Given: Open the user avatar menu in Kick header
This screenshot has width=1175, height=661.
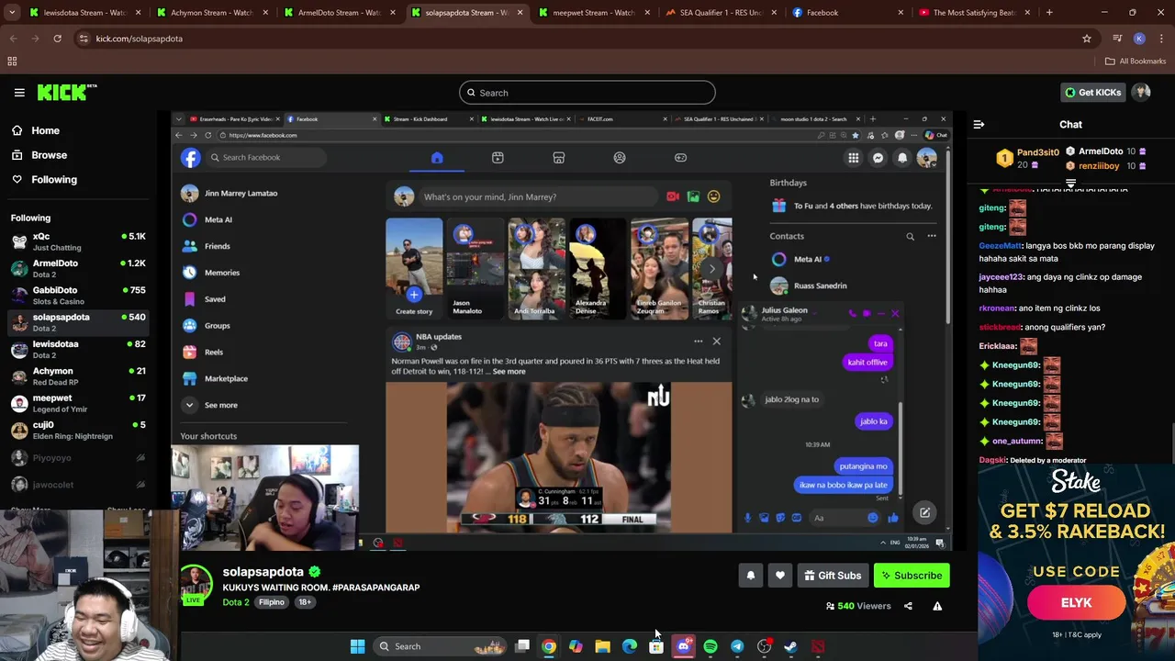Looking at the screenshot, I should tap(1141, 92).
